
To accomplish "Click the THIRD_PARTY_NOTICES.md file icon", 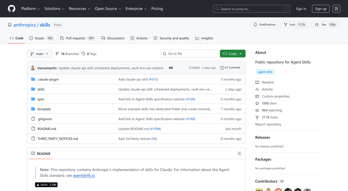I will (x=33, y=139).
